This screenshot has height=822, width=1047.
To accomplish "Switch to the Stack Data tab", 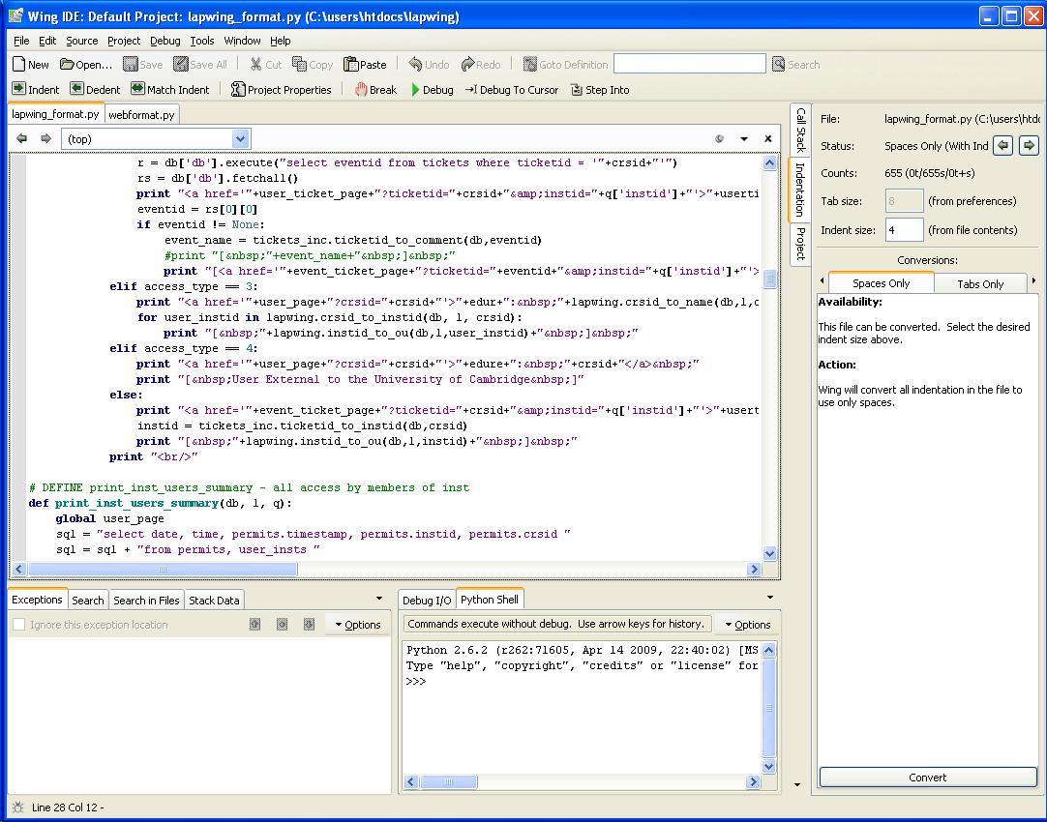I will click(x=214, y=600).
